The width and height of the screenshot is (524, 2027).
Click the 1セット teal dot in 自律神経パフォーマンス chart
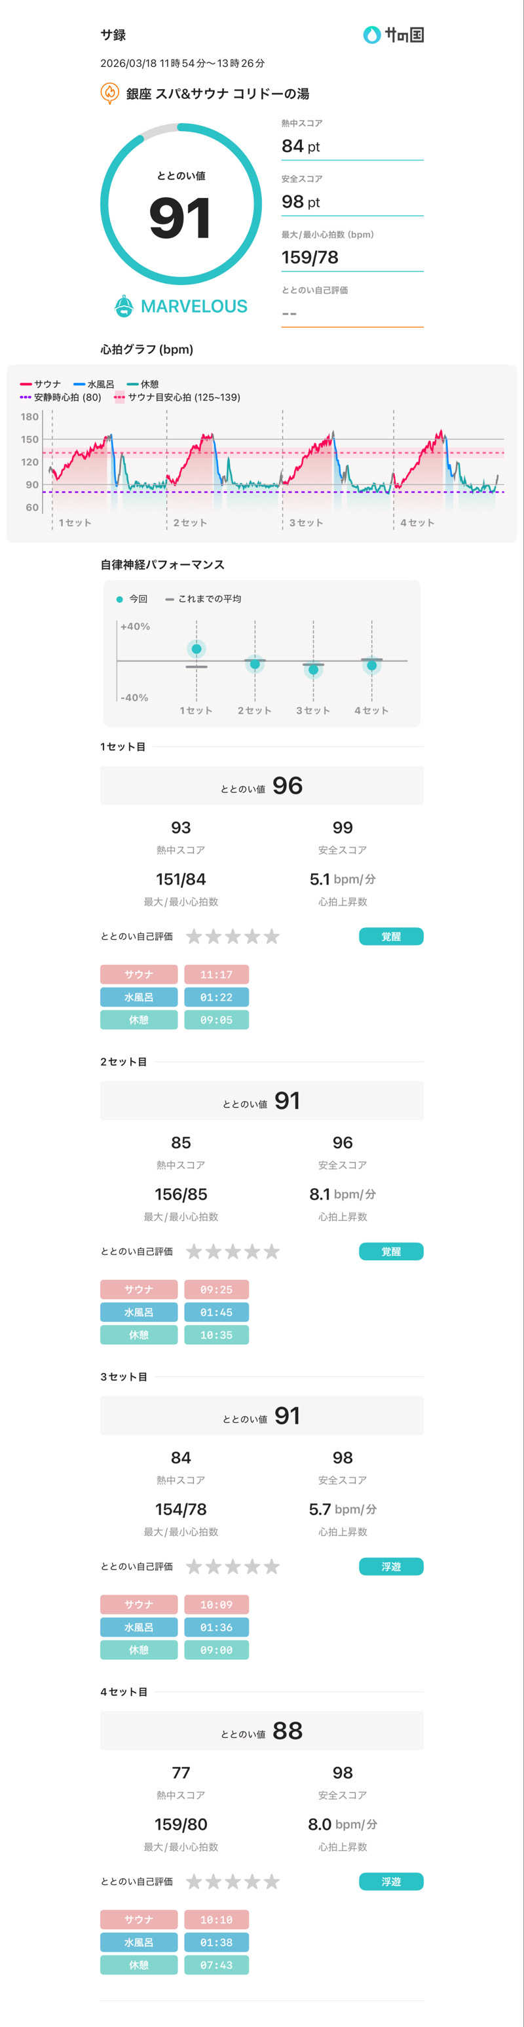[x=196, y=648]
